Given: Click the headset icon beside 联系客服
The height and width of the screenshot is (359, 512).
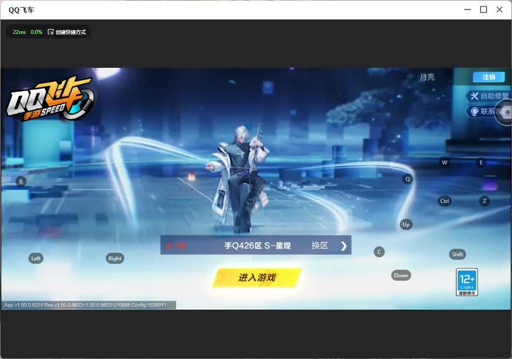Looking at the screenshot, I should pyautogui.click(x=475, y=112).
